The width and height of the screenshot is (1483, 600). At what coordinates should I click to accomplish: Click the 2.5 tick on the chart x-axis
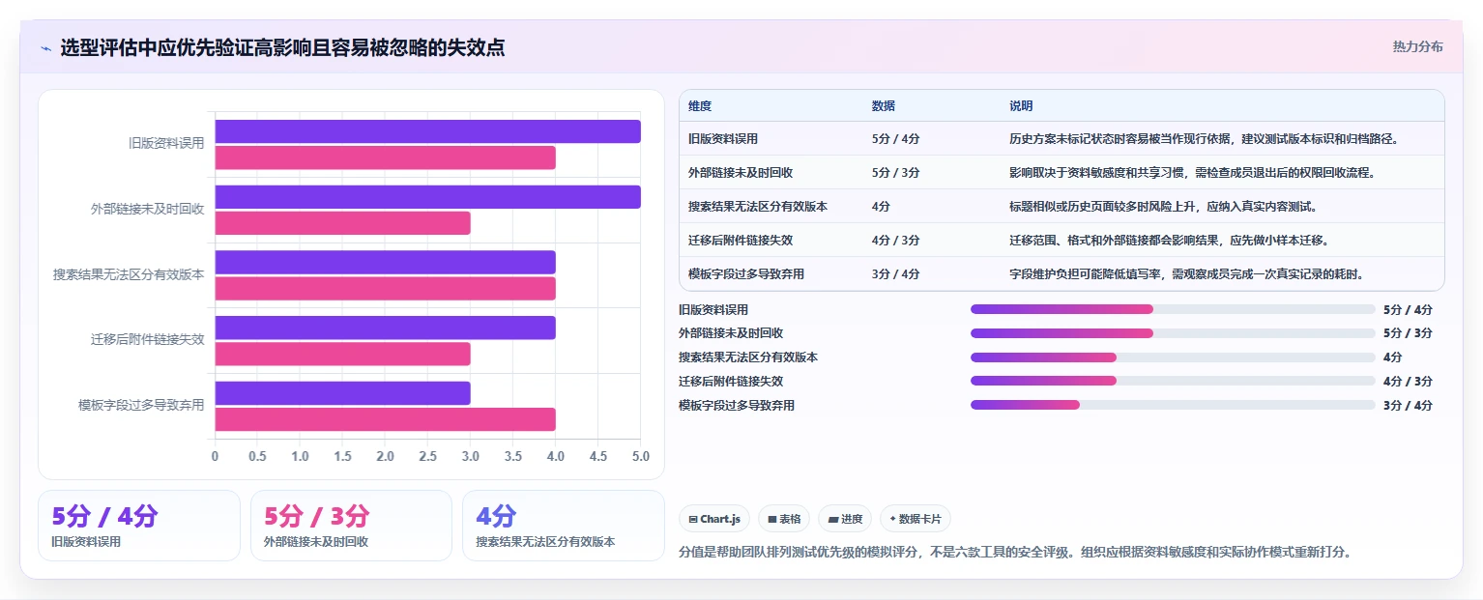(x=427, y=456)
